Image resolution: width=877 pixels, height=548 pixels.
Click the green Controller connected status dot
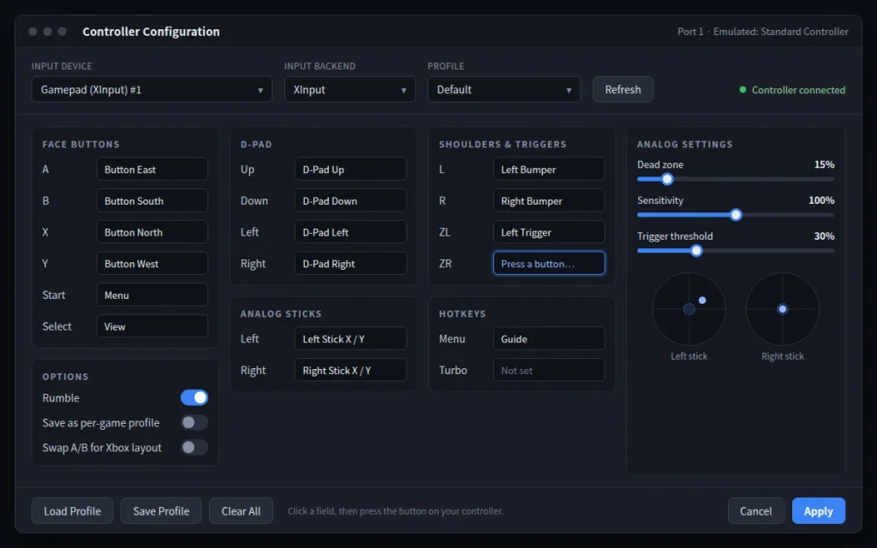tap(743, 89)
